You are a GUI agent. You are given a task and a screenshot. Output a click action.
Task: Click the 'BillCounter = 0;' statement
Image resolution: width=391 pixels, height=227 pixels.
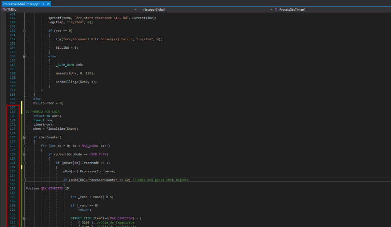[48, 103]
